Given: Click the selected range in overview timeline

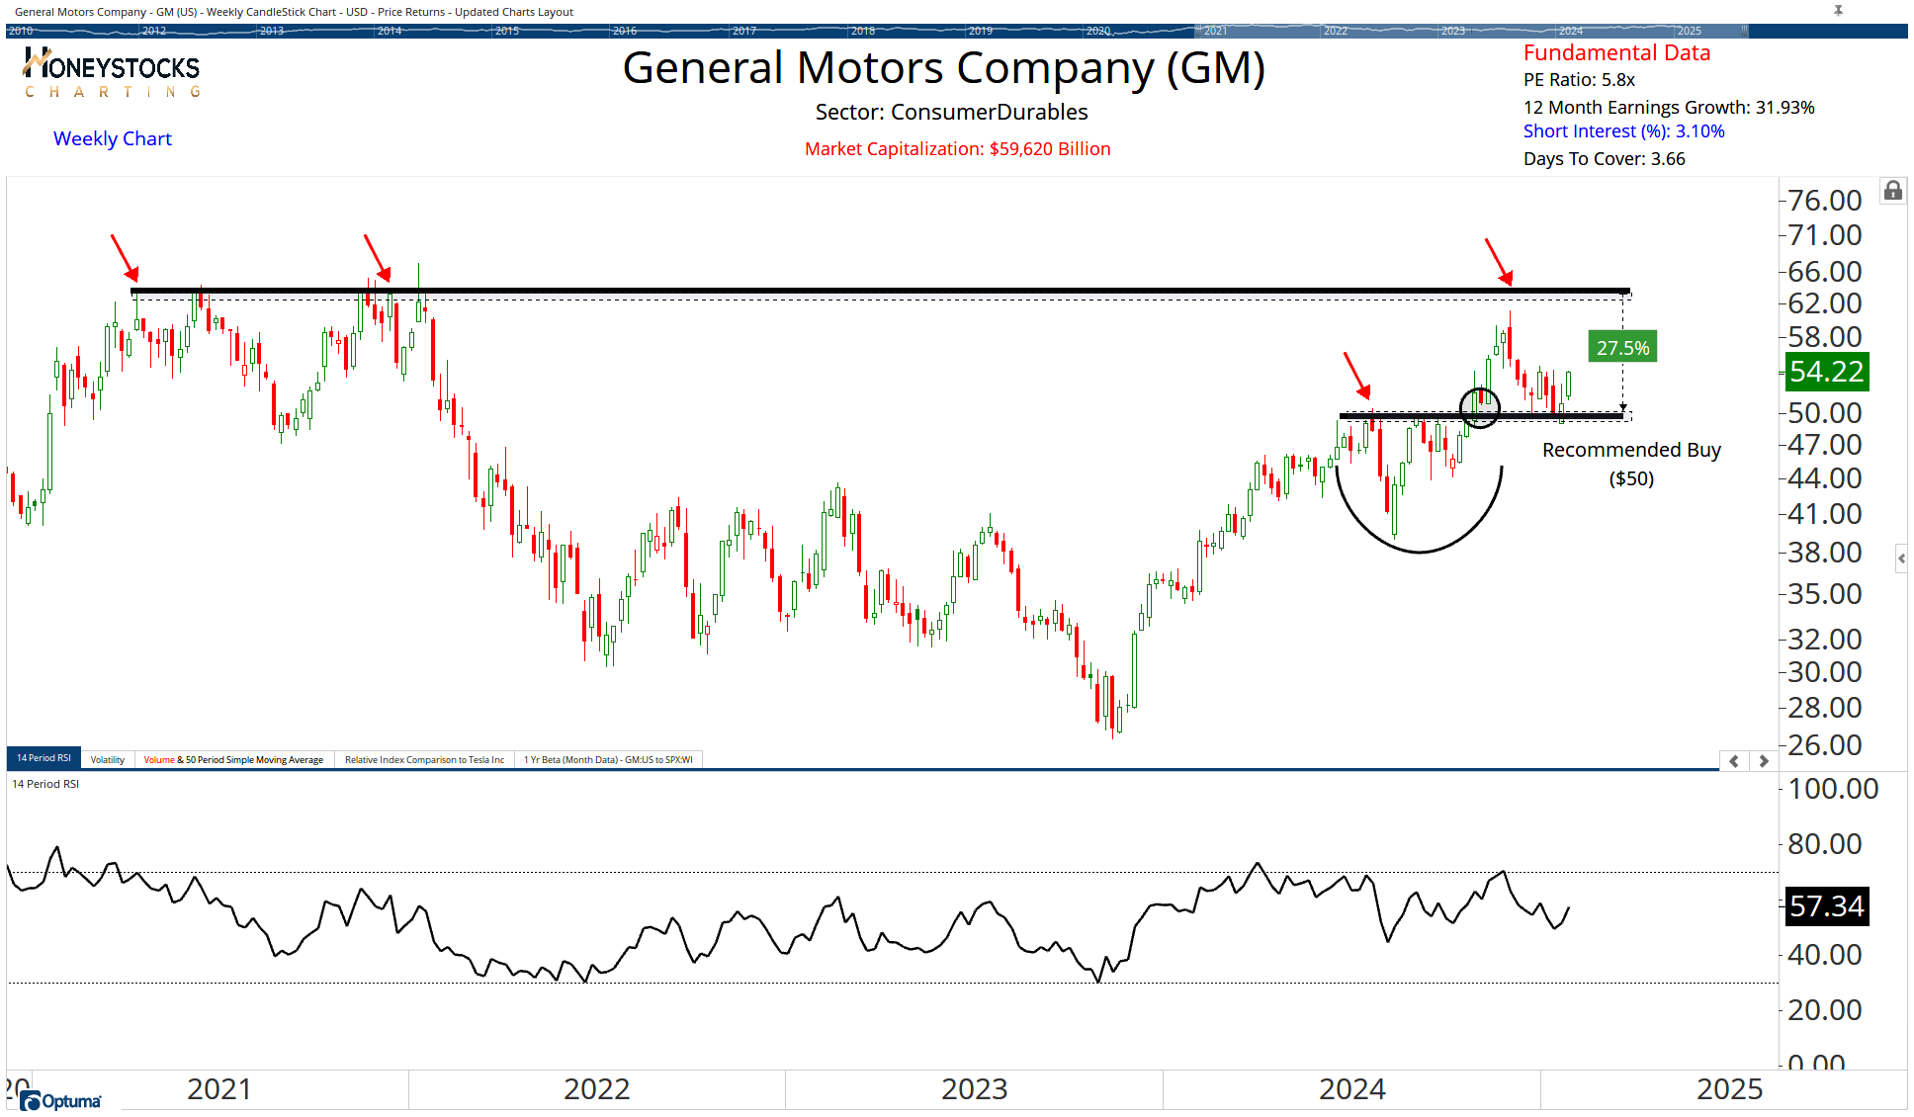Looking at the screenshot, I should click(x=1471, y=31).
